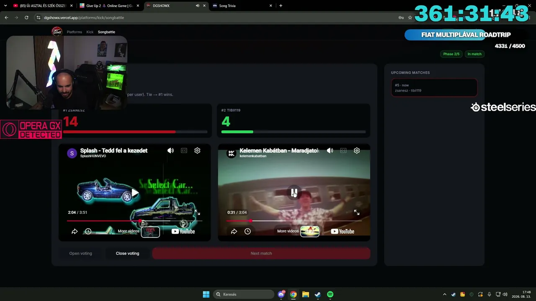
Task: Switch to the Song Trivia tab
Action: pyautogui.click(x=242, y=6)
